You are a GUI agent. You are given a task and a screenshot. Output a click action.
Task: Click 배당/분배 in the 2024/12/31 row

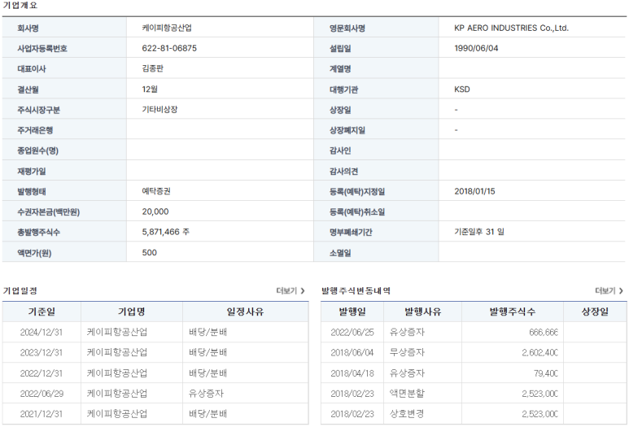pos(207,332)
